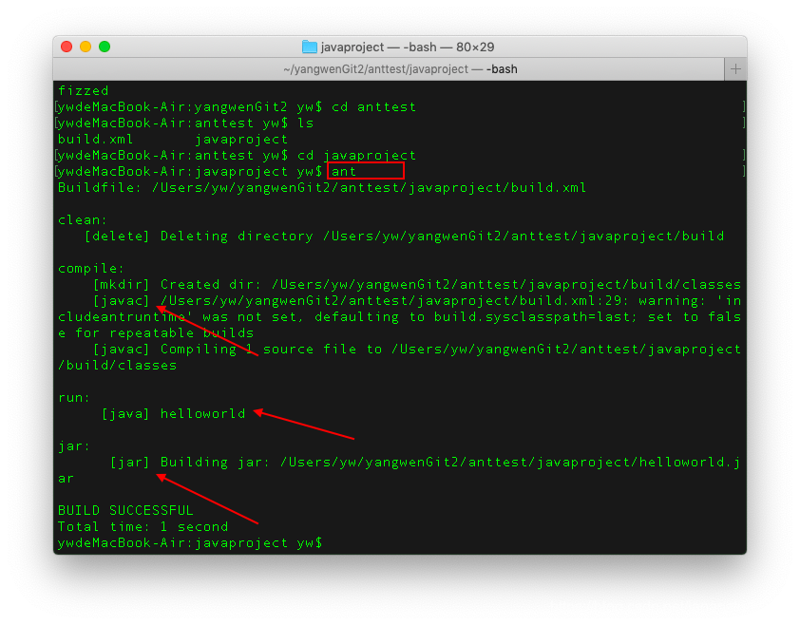Click the 'cd anttest' command text
This screenshot has width=800, height=625.
[373, 107]
